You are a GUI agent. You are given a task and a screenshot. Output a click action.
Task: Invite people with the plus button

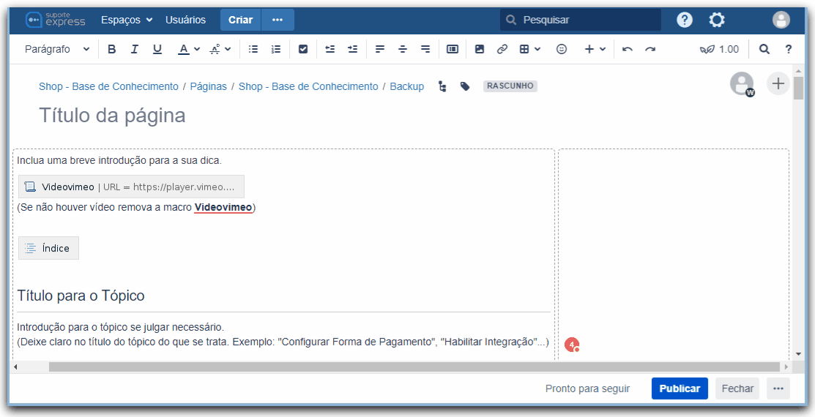(x=778, y=83)
